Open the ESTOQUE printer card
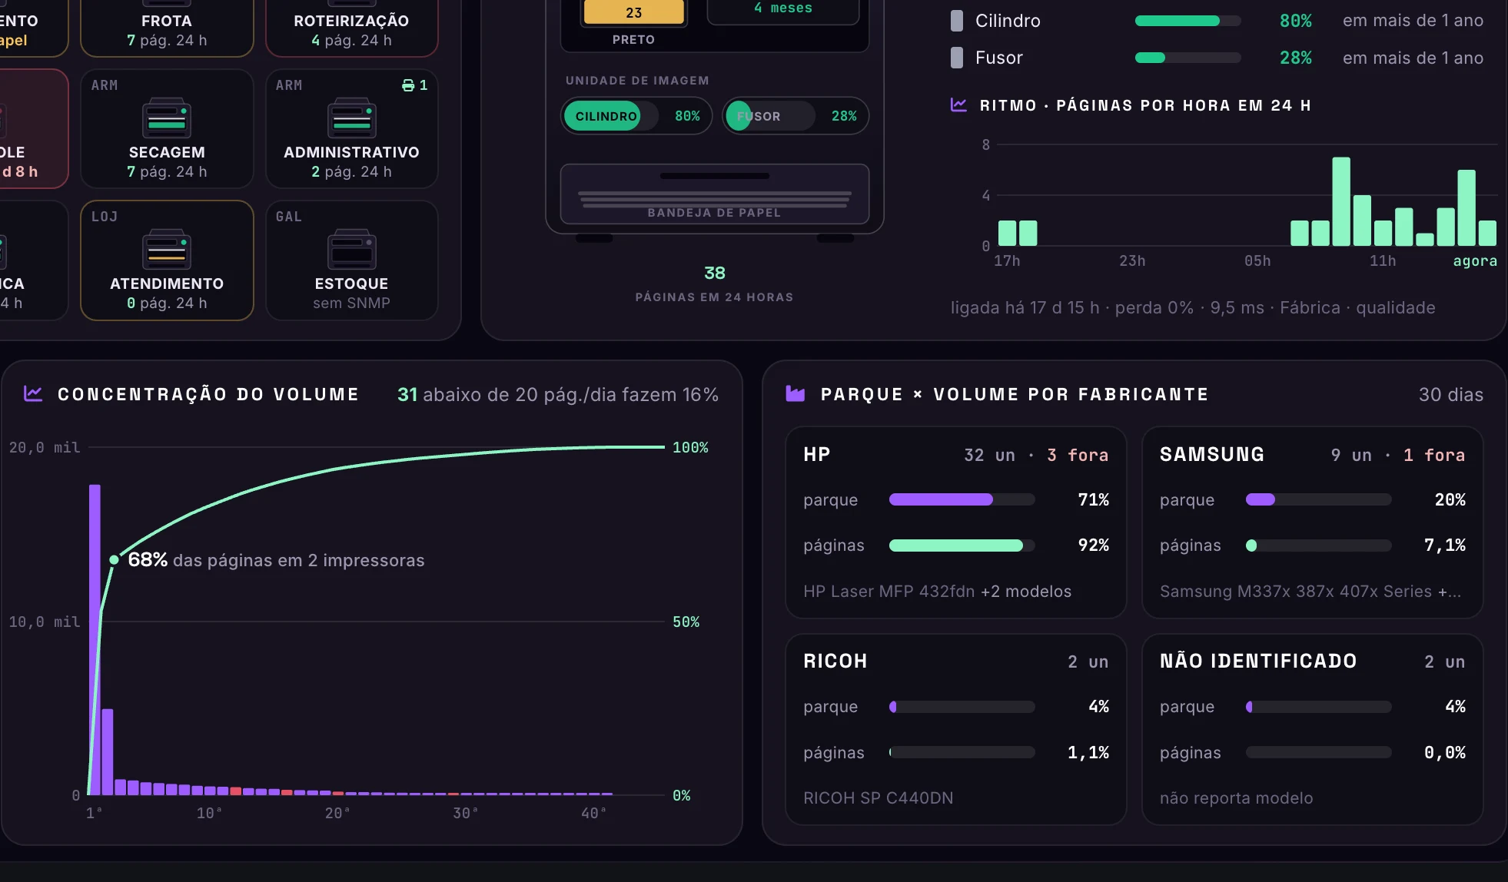Screen dimensions: 1508x882 tap(351, 260)
